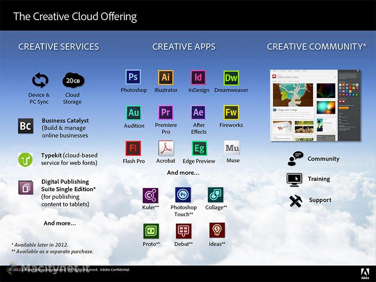The image size is (376, 282).
Task: Click the Photoshop label text
Action: click(x=133, y=90)
